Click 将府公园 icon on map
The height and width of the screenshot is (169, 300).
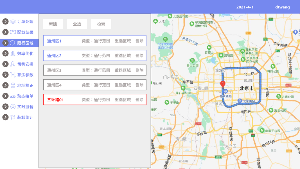click(x=273, y=66)
